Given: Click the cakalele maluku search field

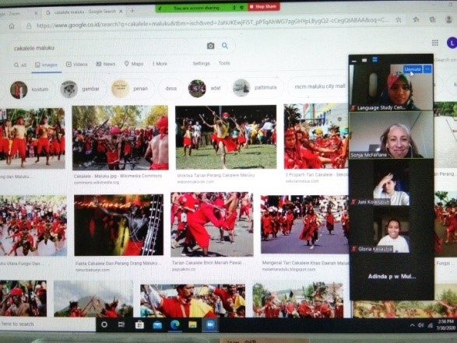Looking at the screenshot, I should coord(108,47).
